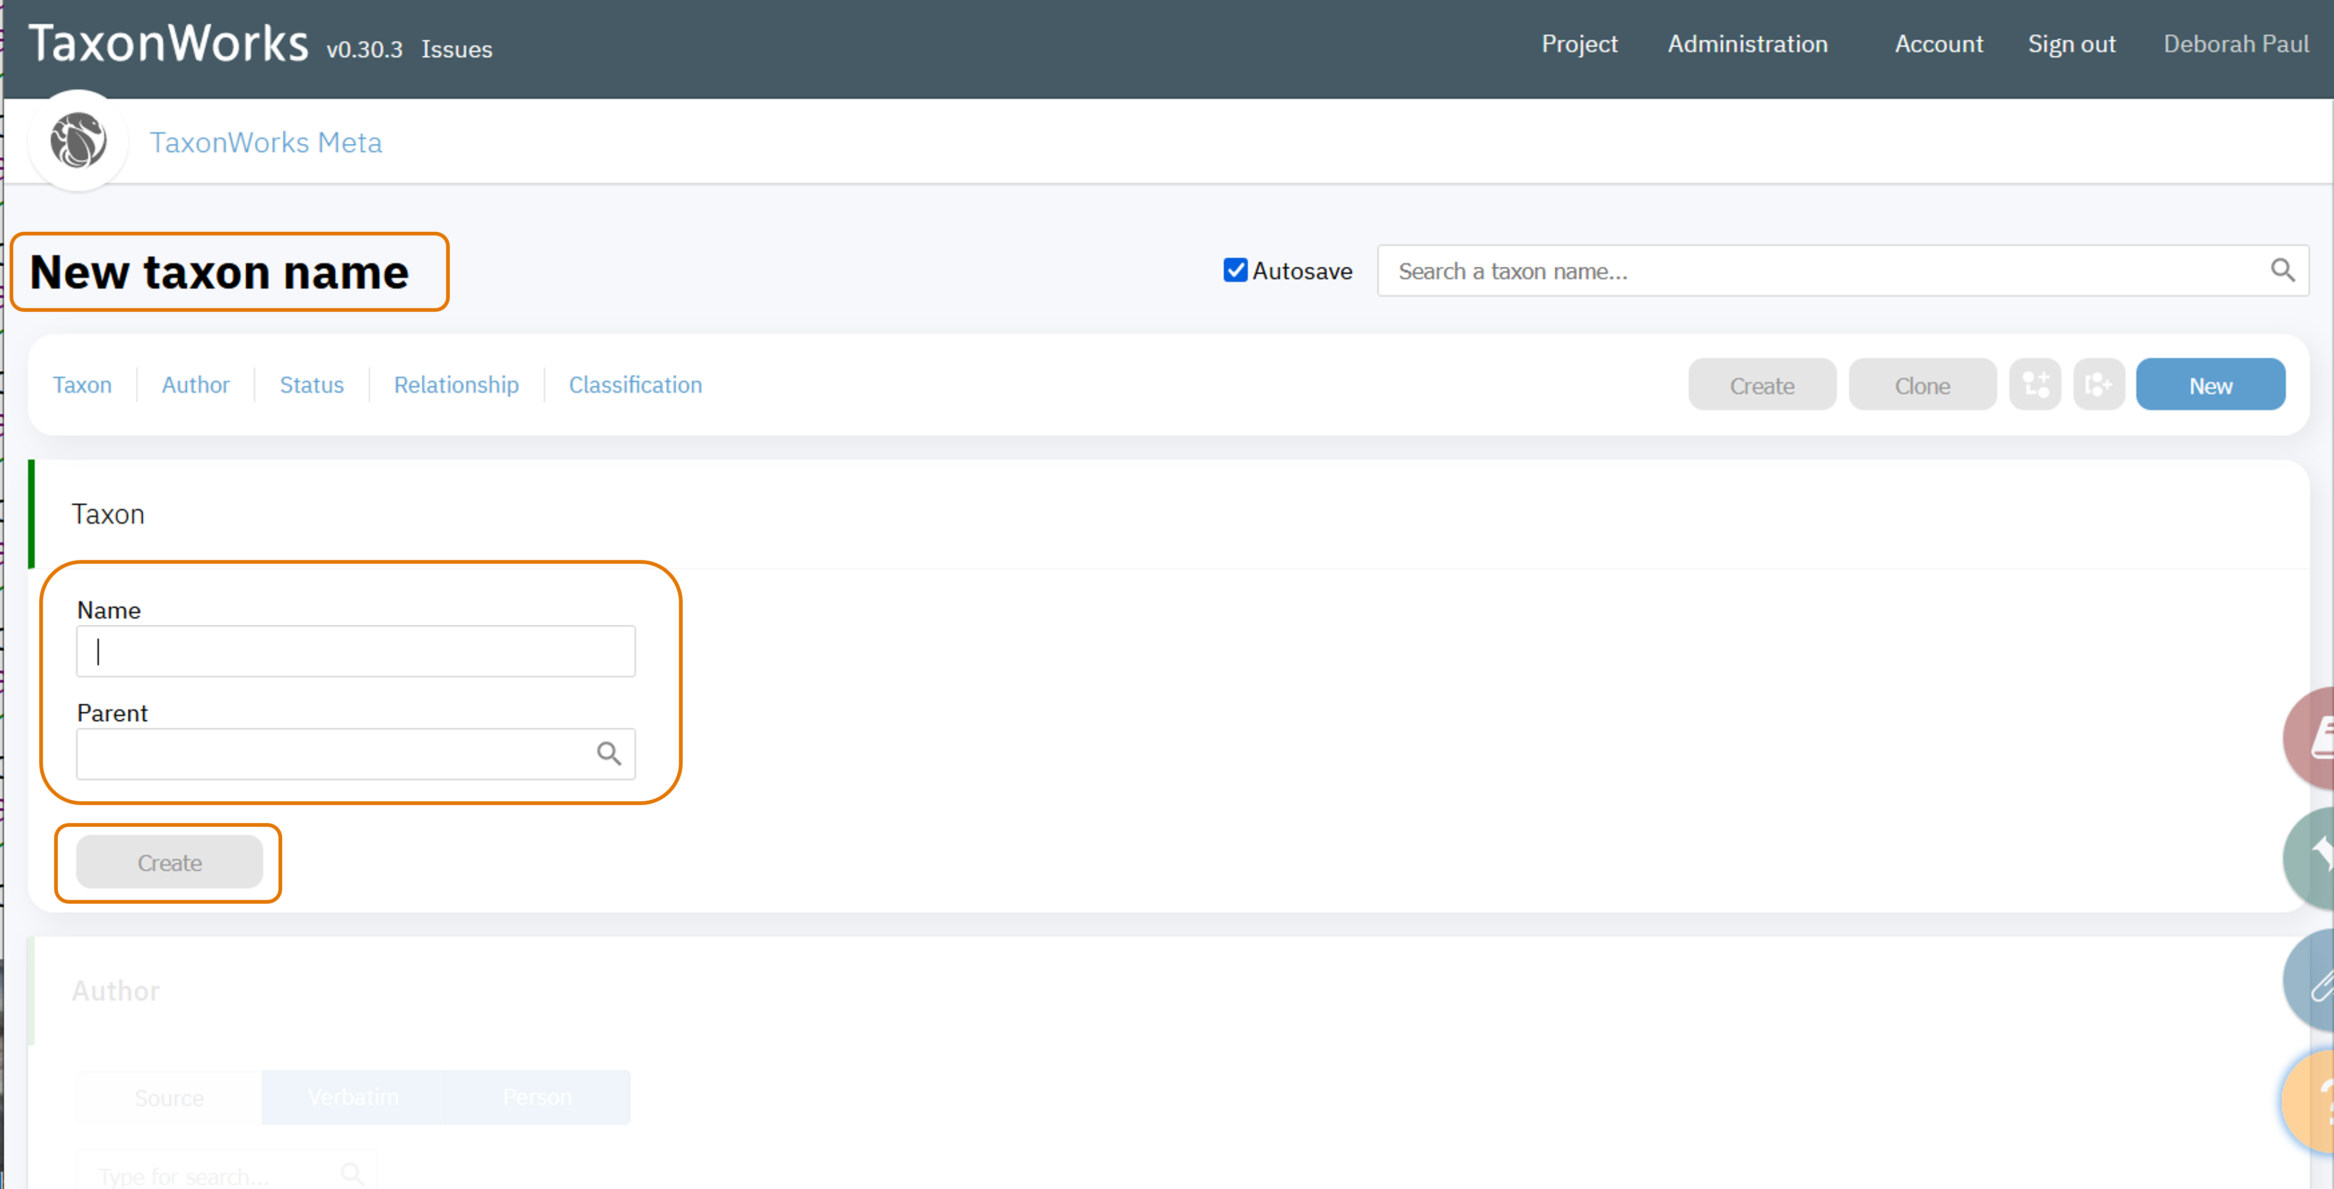Jump to the Taxon section tab

(82, 385)
